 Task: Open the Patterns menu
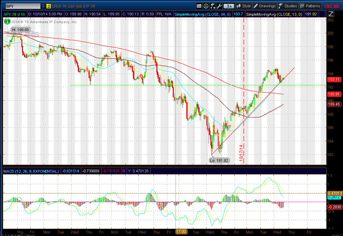310,6
